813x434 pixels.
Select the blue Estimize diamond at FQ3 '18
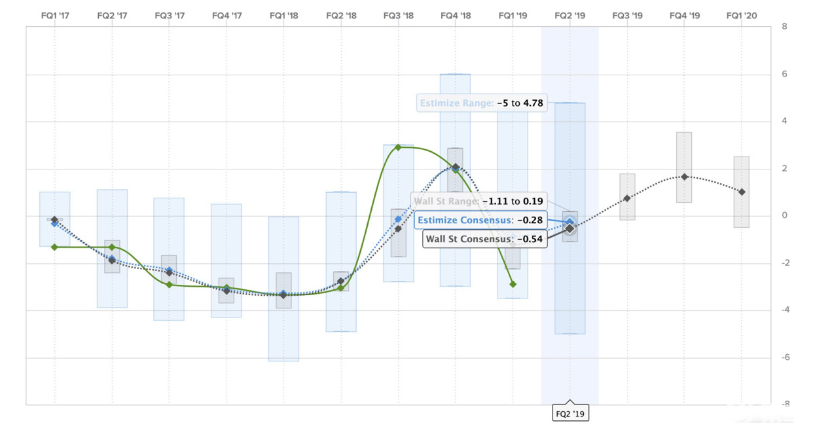pos(398,219)
